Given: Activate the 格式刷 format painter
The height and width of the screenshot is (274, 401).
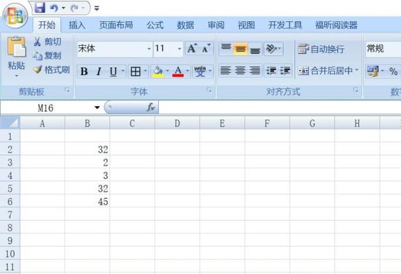Looking at the screenshot, I should [52, 70].
